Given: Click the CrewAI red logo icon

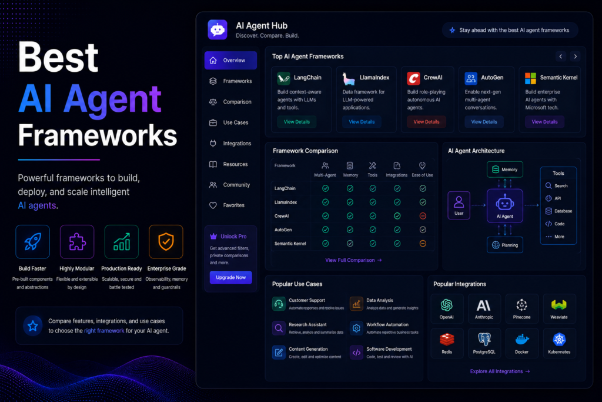Looking at the screenshot, I should (x=413, y=78).
